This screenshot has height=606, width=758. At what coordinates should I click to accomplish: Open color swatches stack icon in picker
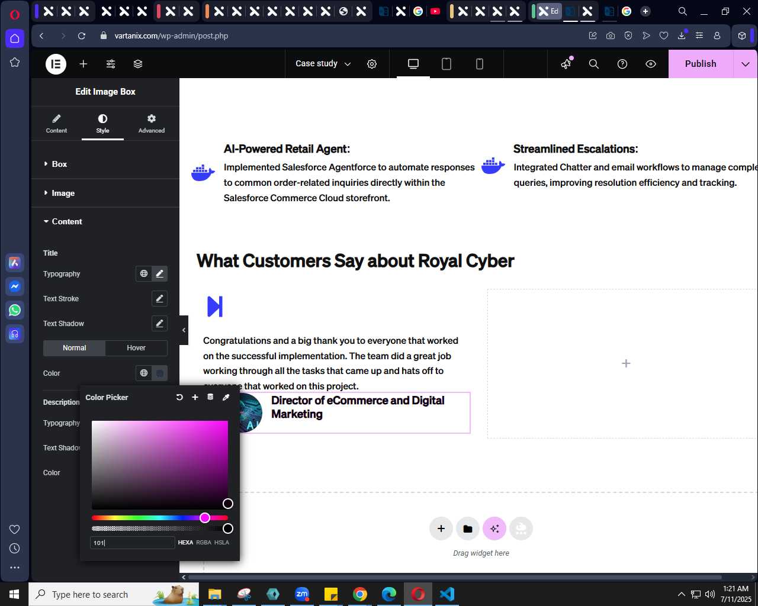click(210, 397)
